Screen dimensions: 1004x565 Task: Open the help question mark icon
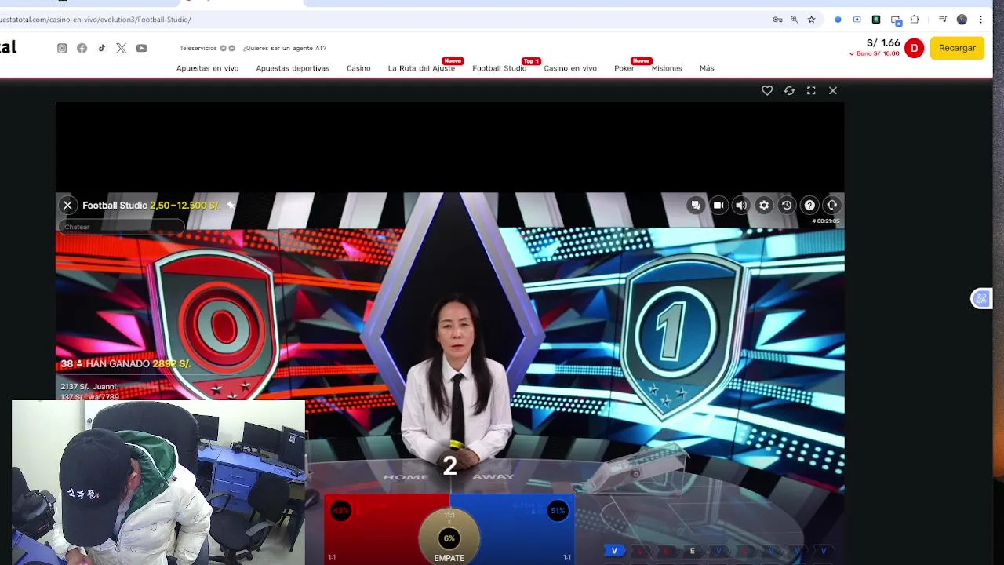pos(809,205)
